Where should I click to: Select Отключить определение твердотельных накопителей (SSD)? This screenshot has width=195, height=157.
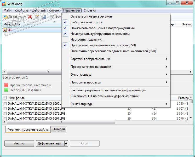pos(113,51)
